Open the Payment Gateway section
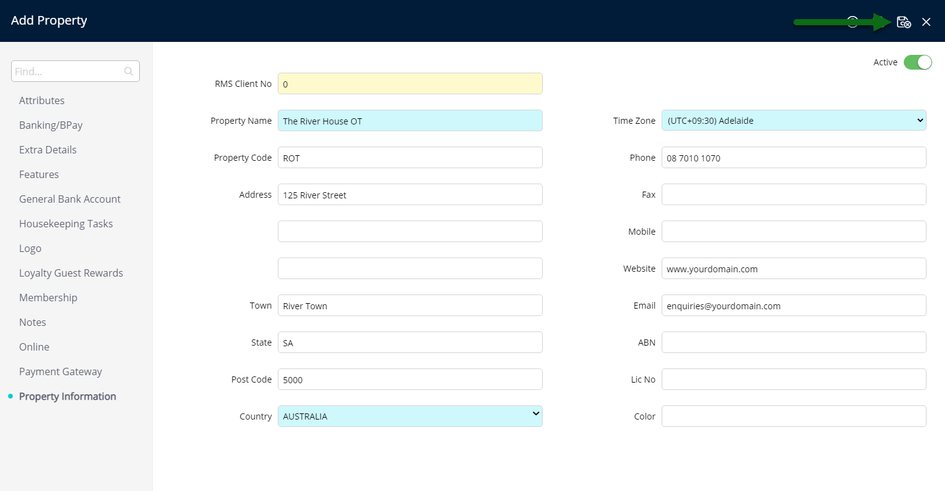 (60, 371)
